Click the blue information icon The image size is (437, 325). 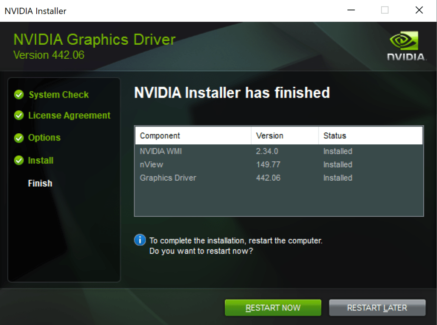140,240
